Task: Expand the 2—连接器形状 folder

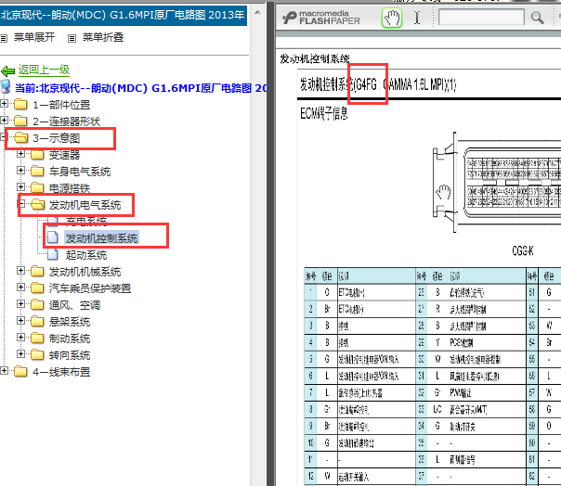Action: pos(4,121)
